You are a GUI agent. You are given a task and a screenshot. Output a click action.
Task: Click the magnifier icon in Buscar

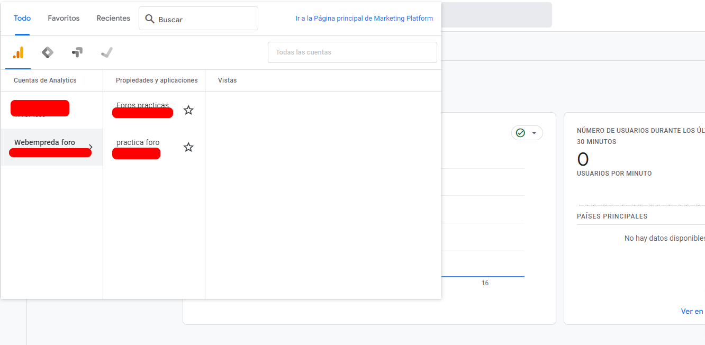click(150, 19)
